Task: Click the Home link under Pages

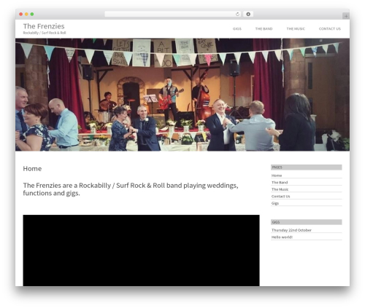Action: (277, 175)
